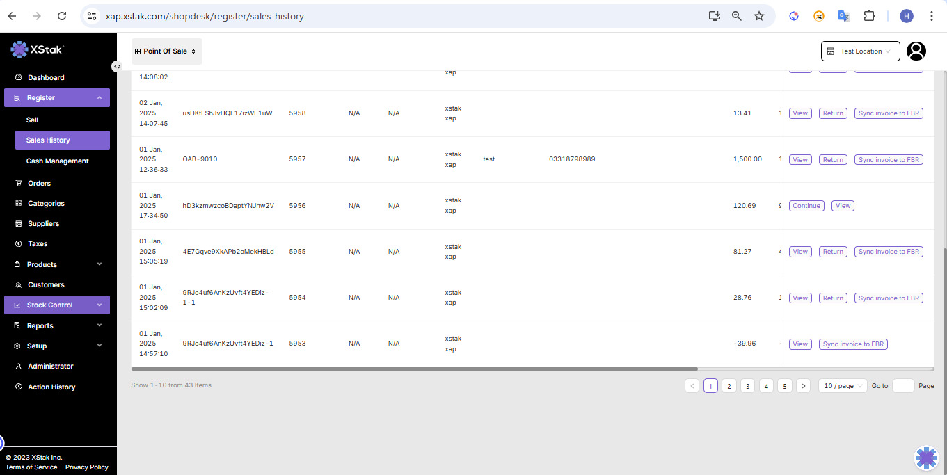This screenshot has height=475, width=947.
Task: Go to next page of sales history
Action: [803, 386]
